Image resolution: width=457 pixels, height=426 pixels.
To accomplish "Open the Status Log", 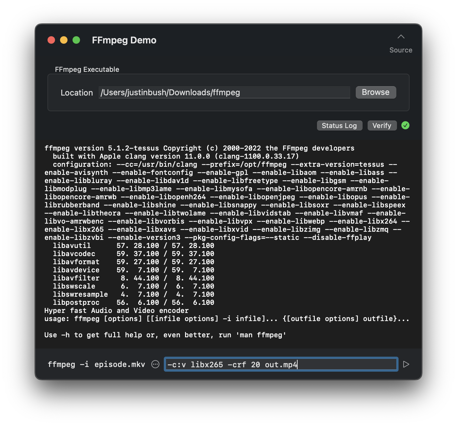I will (x=339, y=126).
